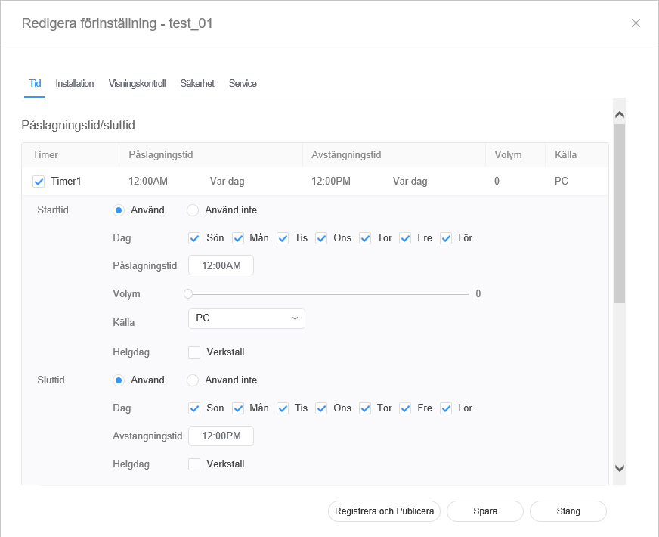Select Använd inte for Starttid
Viewport: 659px width, 537px height.
coord(193,210)
